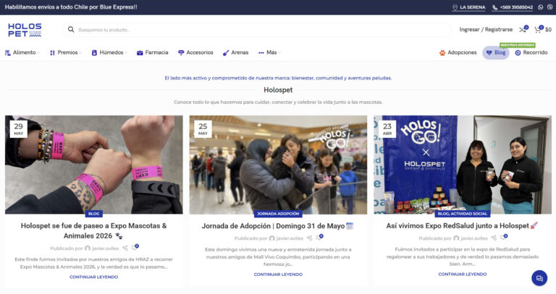Click comments icon on Jornada de Adopción post

[x=319, y=238]
